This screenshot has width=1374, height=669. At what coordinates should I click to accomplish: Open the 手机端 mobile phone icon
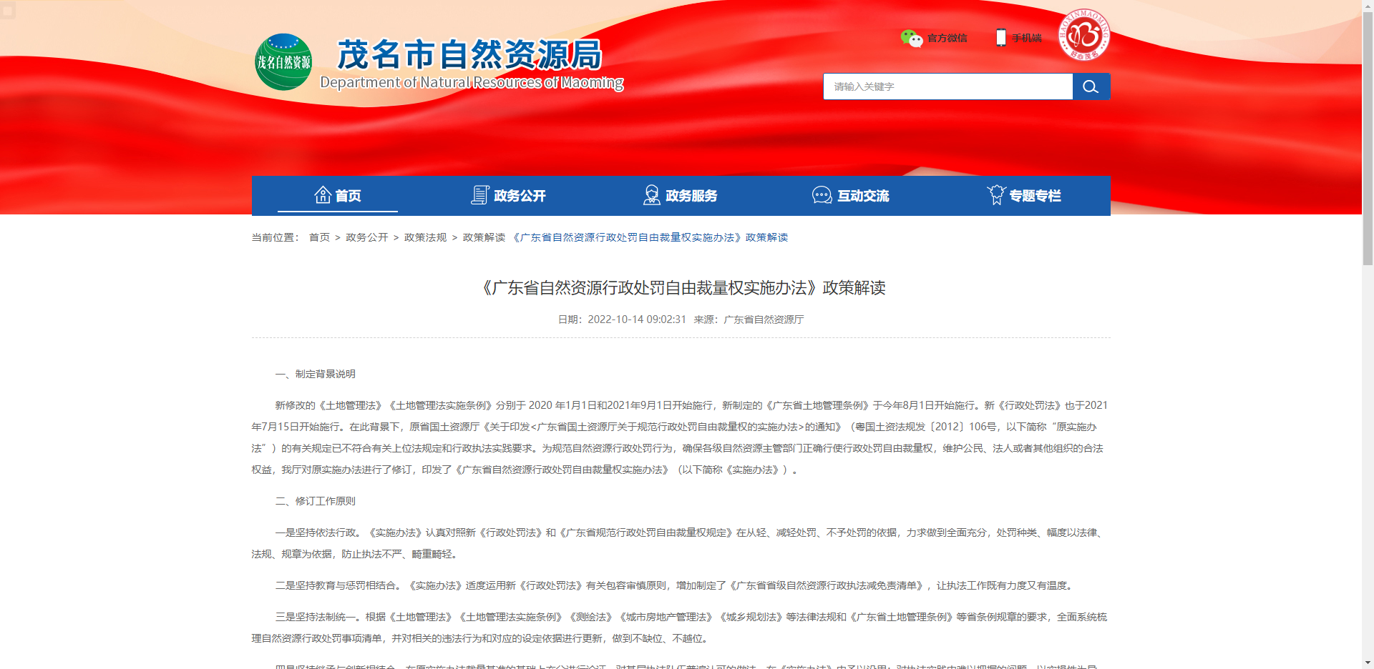pos(1000,37)
